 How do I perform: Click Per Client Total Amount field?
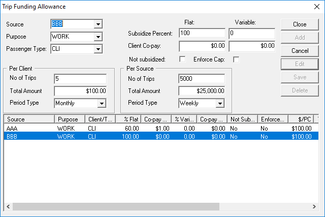click(x=80, y=91)
